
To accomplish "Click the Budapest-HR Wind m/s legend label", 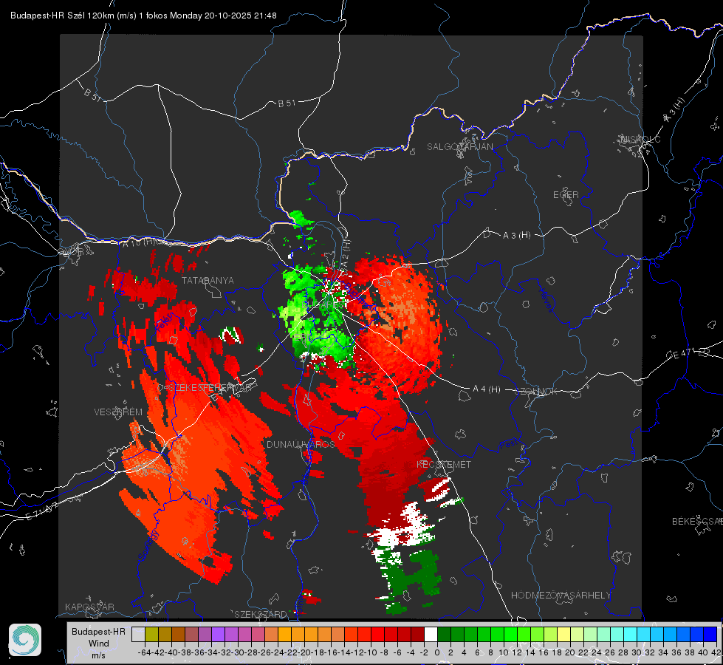I will coord(99,644).
